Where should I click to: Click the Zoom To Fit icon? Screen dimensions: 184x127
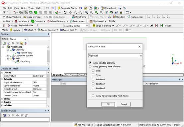[86, 12]
